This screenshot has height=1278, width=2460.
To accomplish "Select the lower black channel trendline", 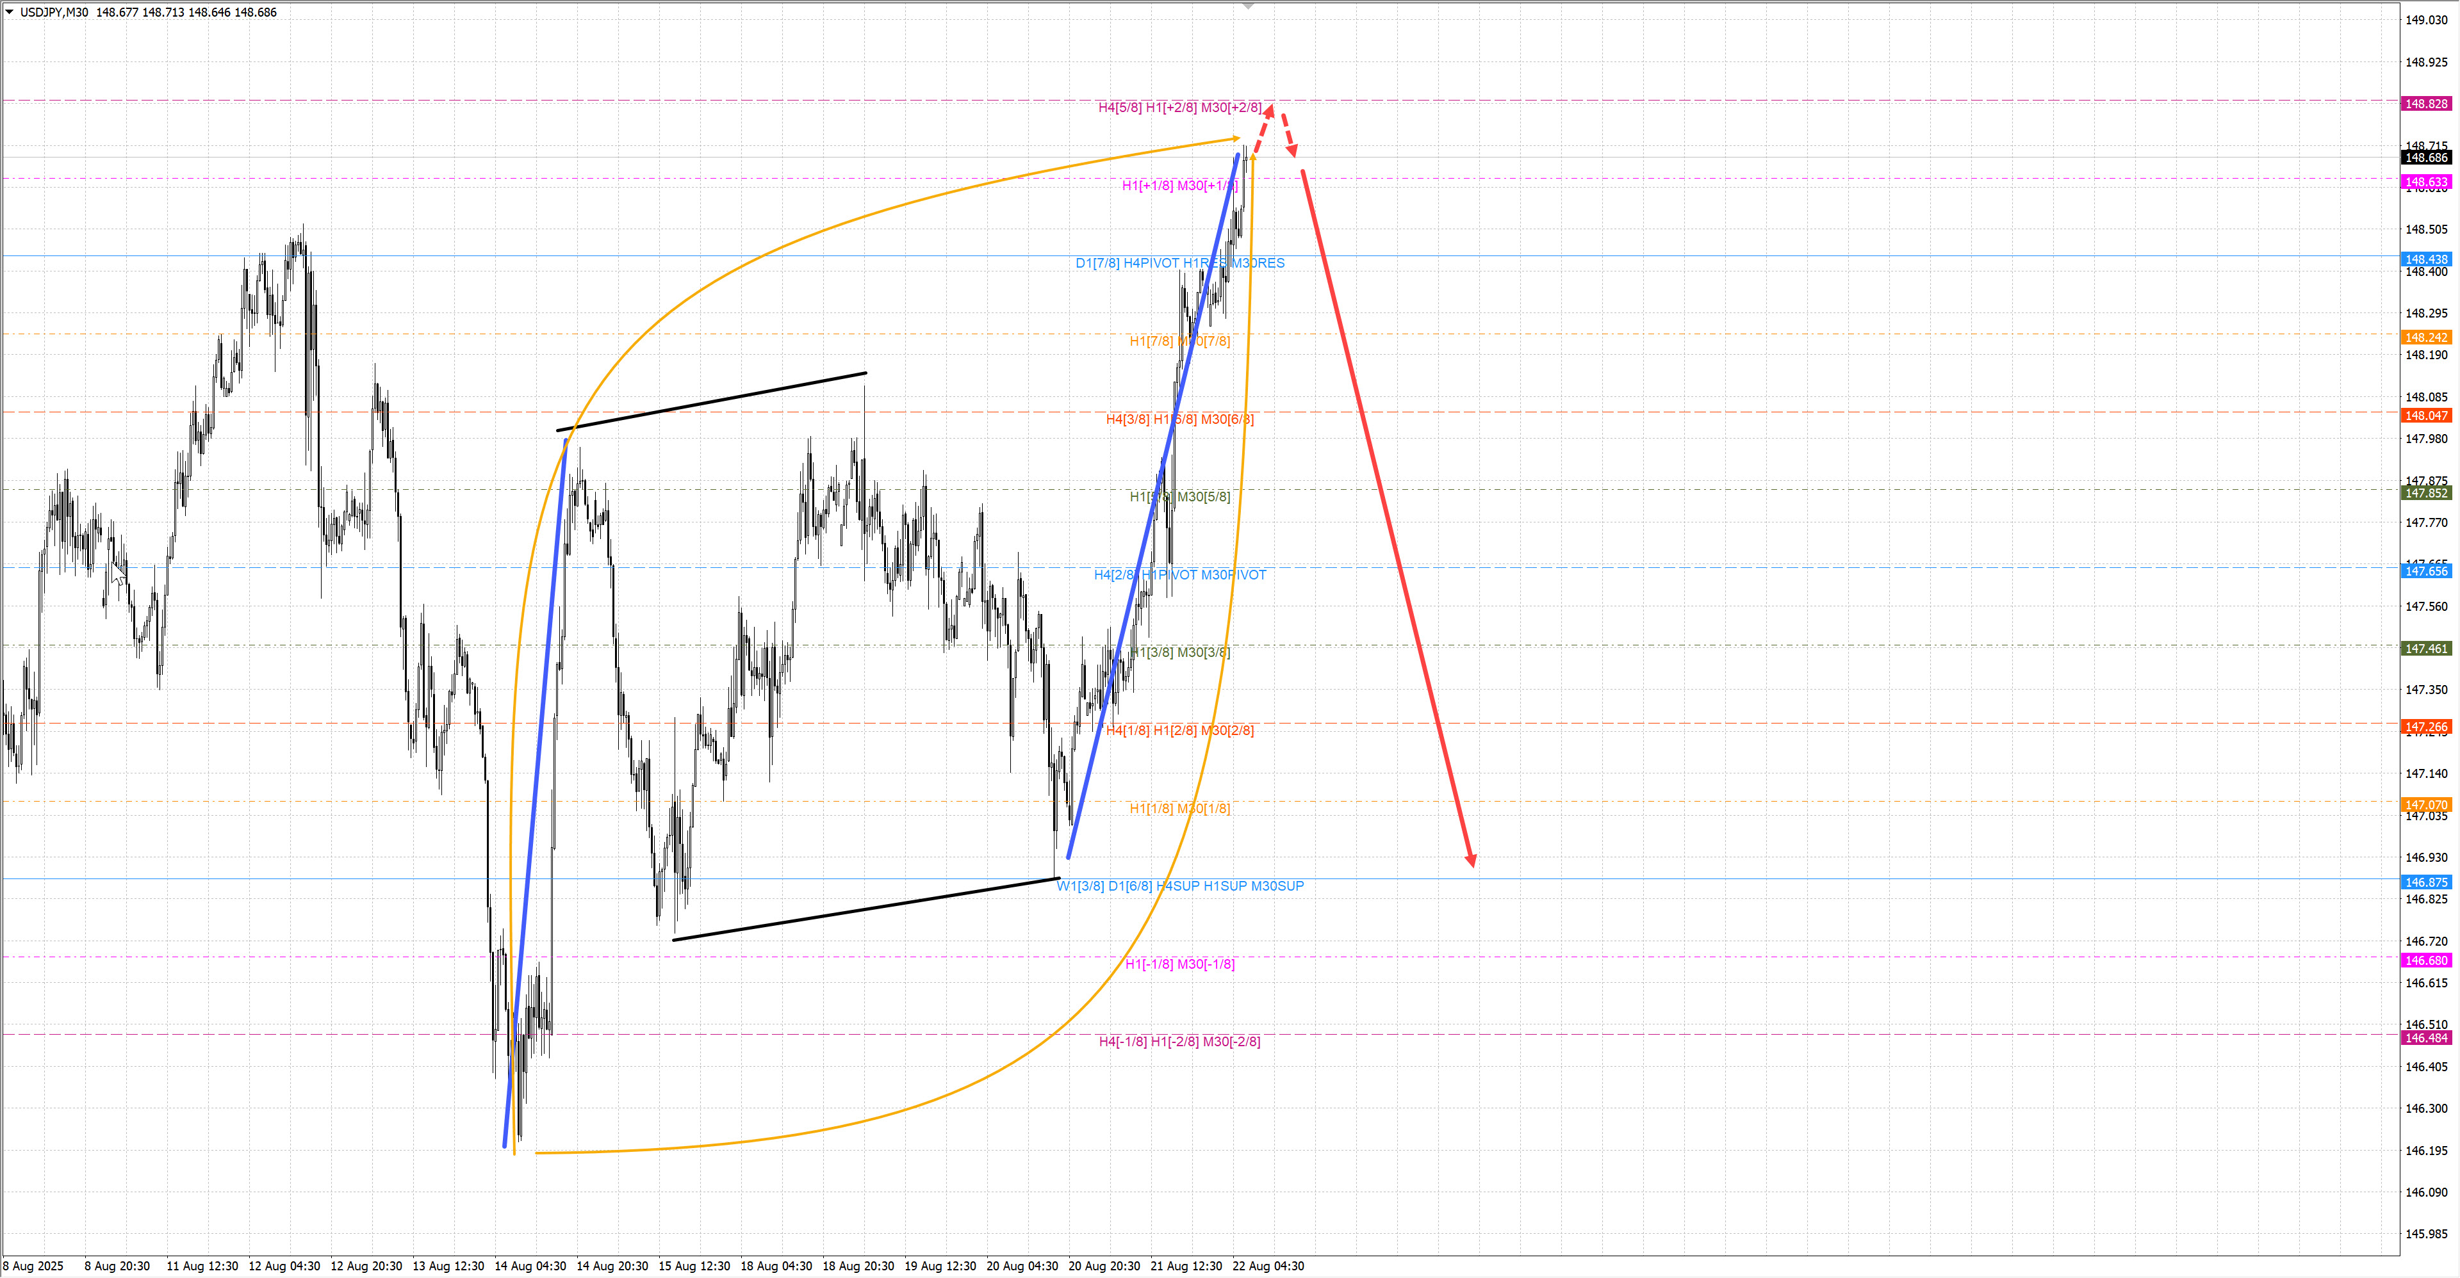I will point(864,910).
